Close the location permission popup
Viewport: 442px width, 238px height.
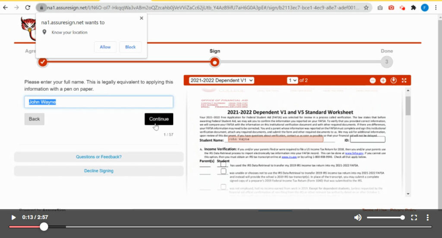142,18
